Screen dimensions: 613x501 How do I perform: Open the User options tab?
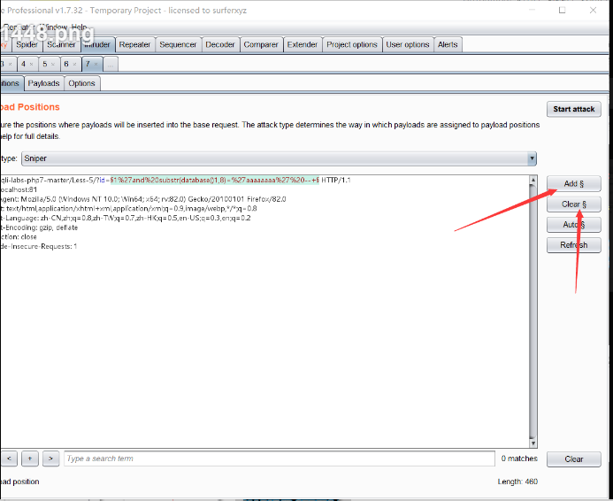[x=408, y=44]
